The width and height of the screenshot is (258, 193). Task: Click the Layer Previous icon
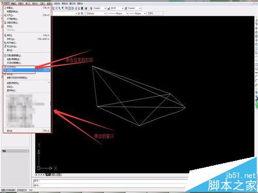(x=82, y=13)
